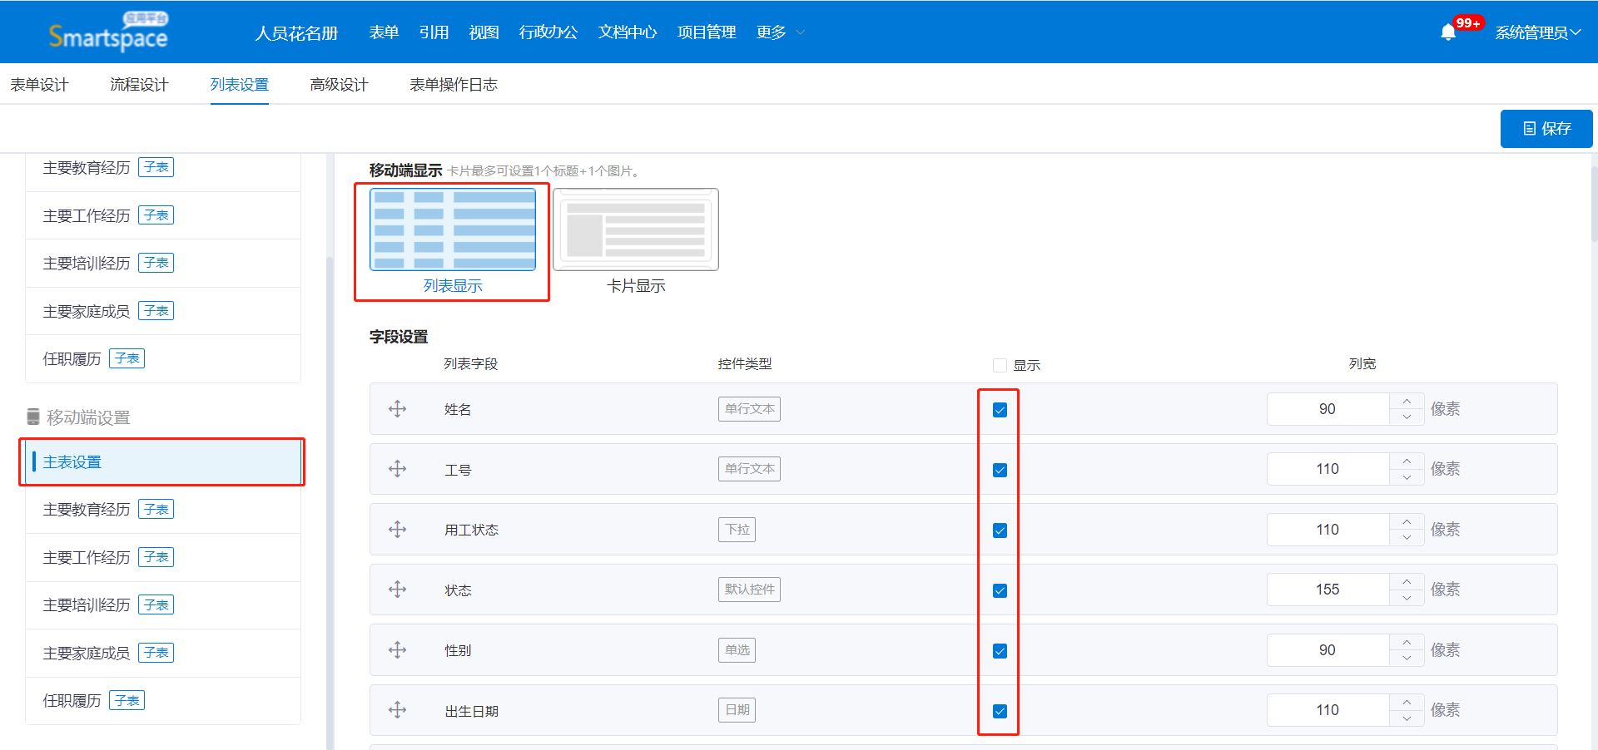Open 主要培训经历 subtable under 移动端设置
The height and width of the screenshot is (750, 1598).
[x=162, y=605]
